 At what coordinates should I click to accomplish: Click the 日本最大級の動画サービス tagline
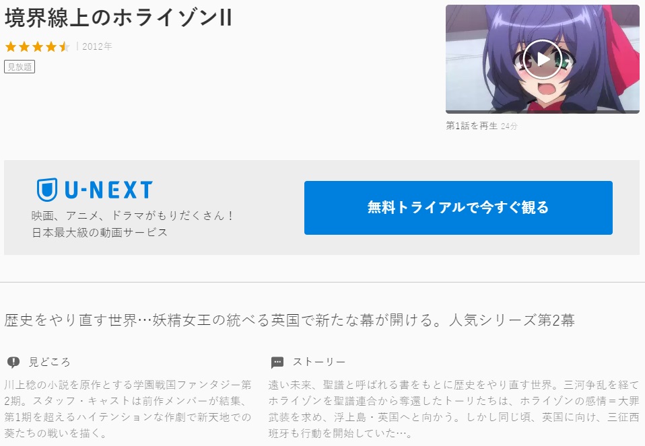(x=100, y=232)
